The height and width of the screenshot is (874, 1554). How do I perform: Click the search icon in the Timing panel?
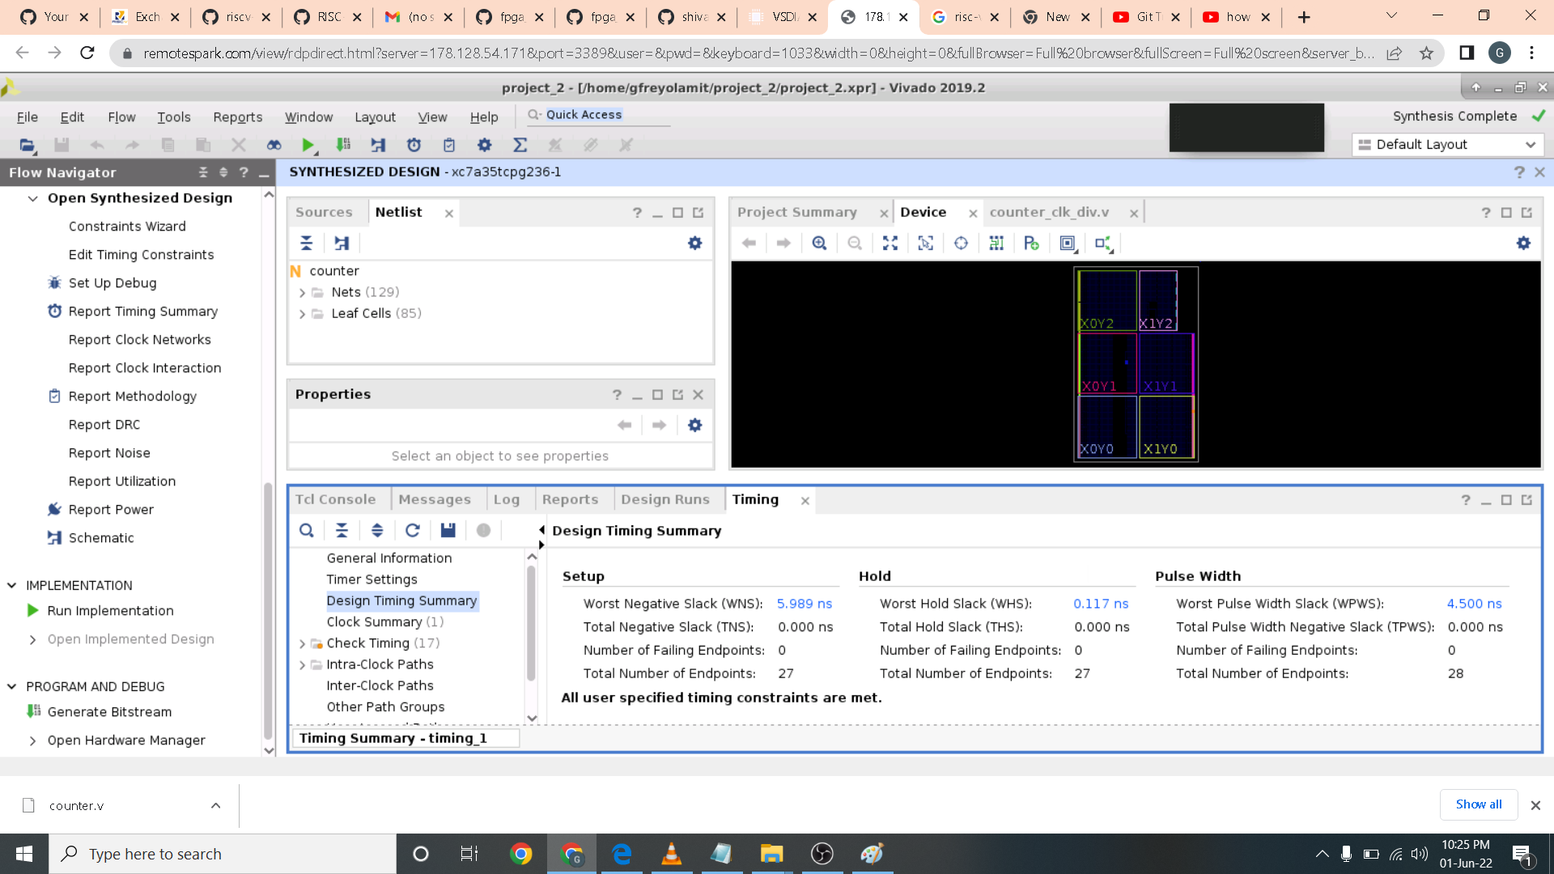pyautogui.click(x=306, y=531)
